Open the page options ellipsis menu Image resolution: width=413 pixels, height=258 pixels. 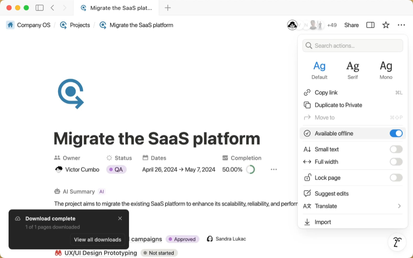tap(401, 25)
